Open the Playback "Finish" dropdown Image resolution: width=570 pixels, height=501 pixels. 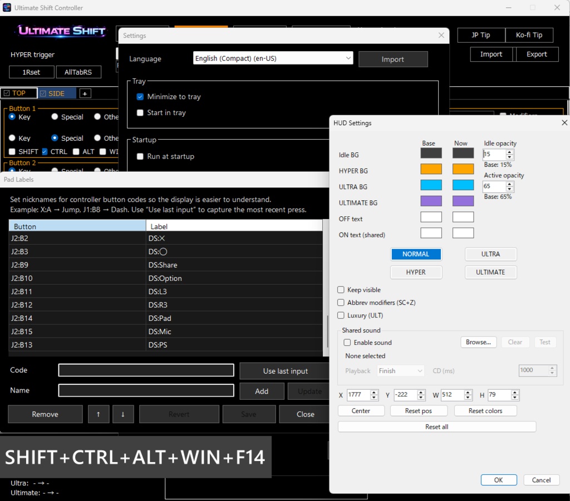click(400, 370)
